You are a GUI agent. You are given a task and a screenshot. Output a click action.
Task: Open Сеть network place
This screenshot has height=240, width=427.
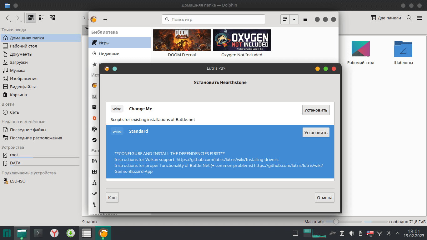(41, 112)
